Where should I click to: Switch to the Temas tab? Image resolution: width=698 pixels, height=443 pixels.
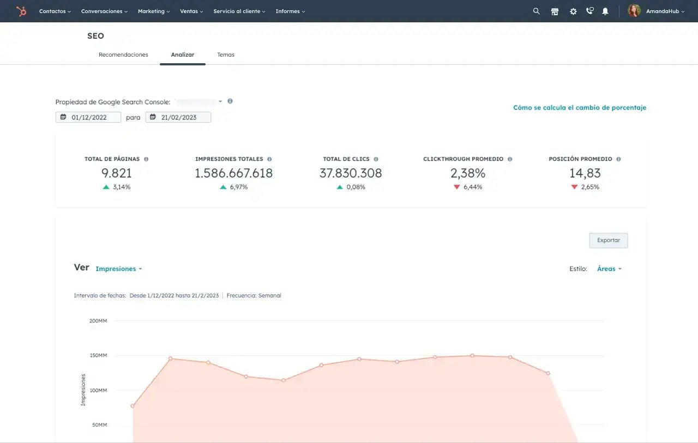tap(225, 54)
